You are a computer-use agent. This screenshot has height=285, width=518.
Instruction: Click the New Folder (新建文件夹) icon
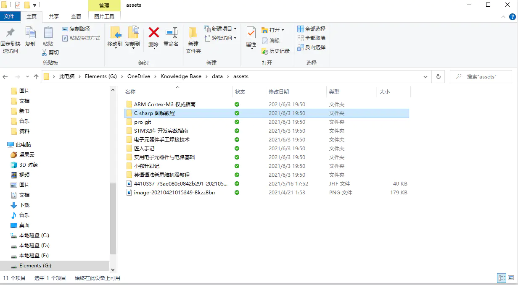pos(193,33)
